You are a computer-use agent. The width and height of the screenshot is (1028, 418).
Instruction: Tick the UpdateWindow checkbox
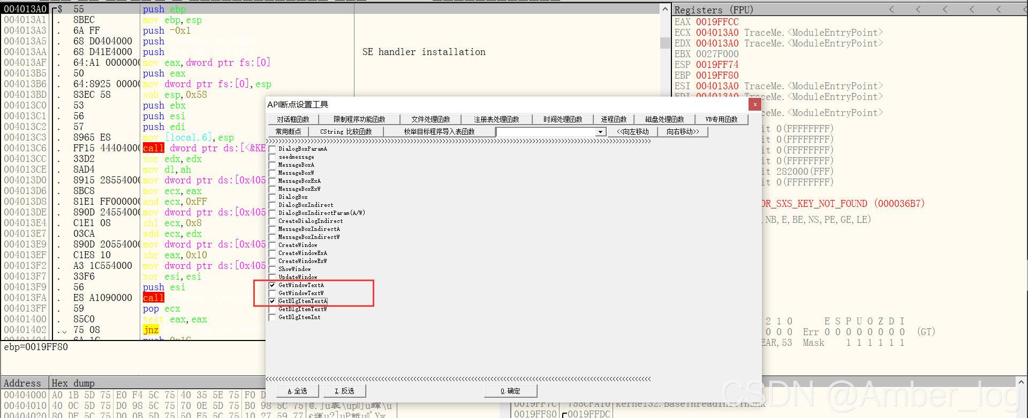tap(273, 277)
